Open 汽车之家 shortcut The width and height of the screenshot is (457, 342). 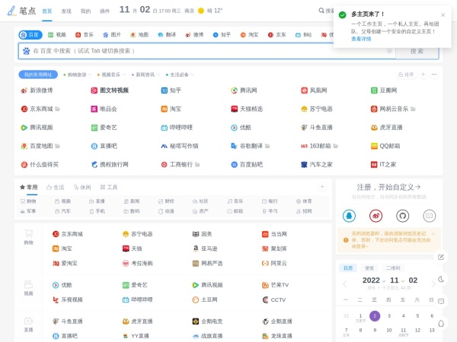[317, 165]
